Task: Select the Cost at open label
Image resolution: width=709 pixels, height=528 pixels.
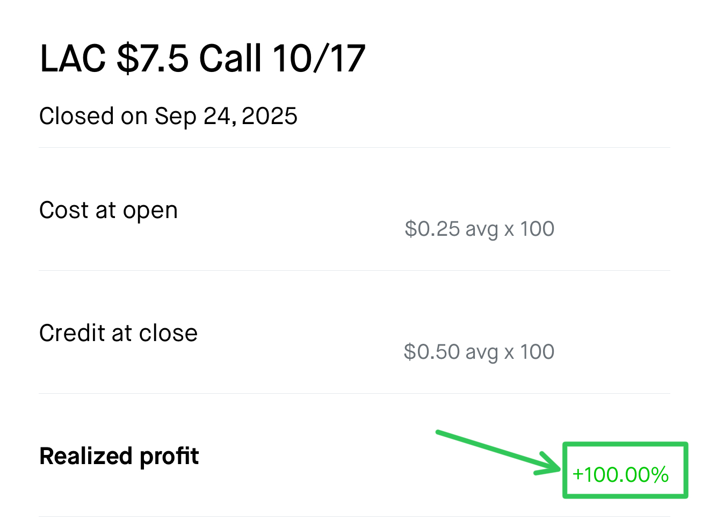Action: [x=108, y=210]
